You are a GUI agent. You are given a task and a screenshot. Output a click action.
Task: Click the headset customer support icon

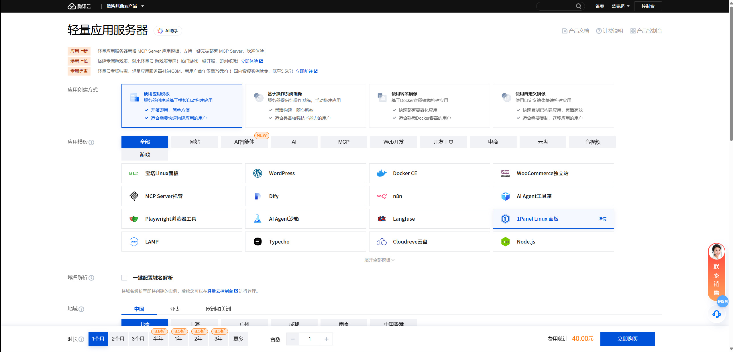716,314
